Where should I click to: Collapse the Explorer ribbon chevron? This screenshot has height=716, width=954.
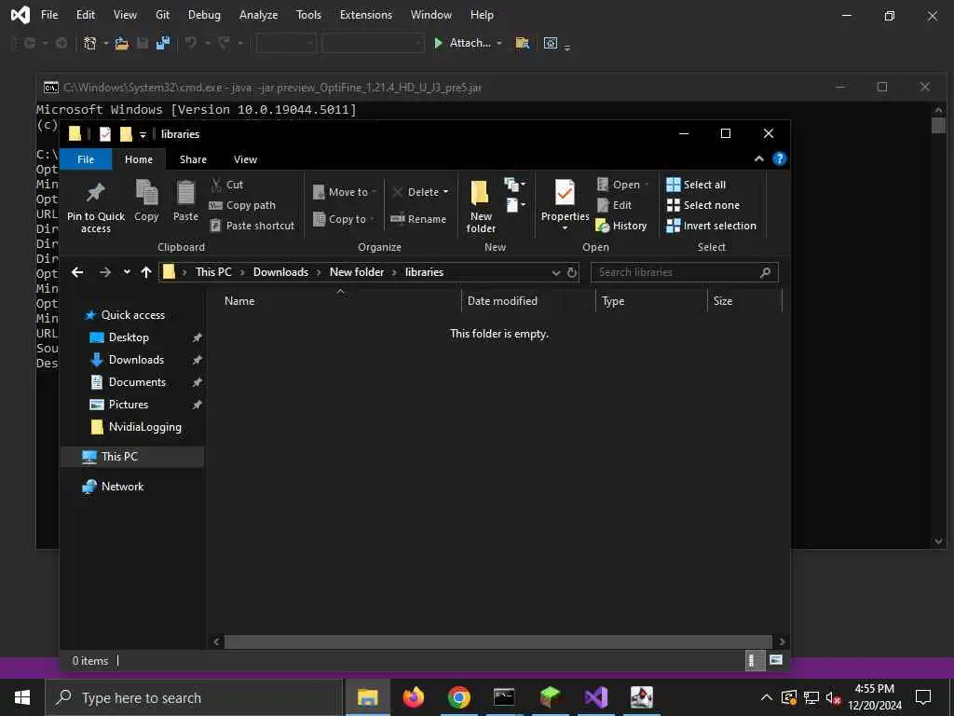[x=758, y=158]
